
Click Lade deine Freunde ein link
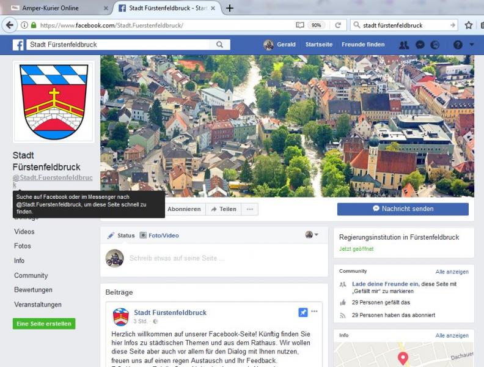[x=385, y=284]
